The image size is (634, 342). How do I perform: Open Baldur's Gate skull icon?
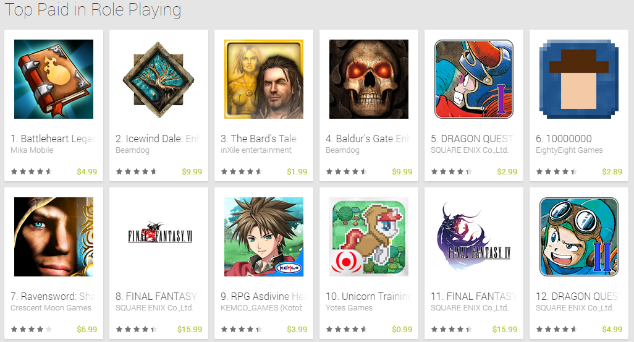(369, 79)
